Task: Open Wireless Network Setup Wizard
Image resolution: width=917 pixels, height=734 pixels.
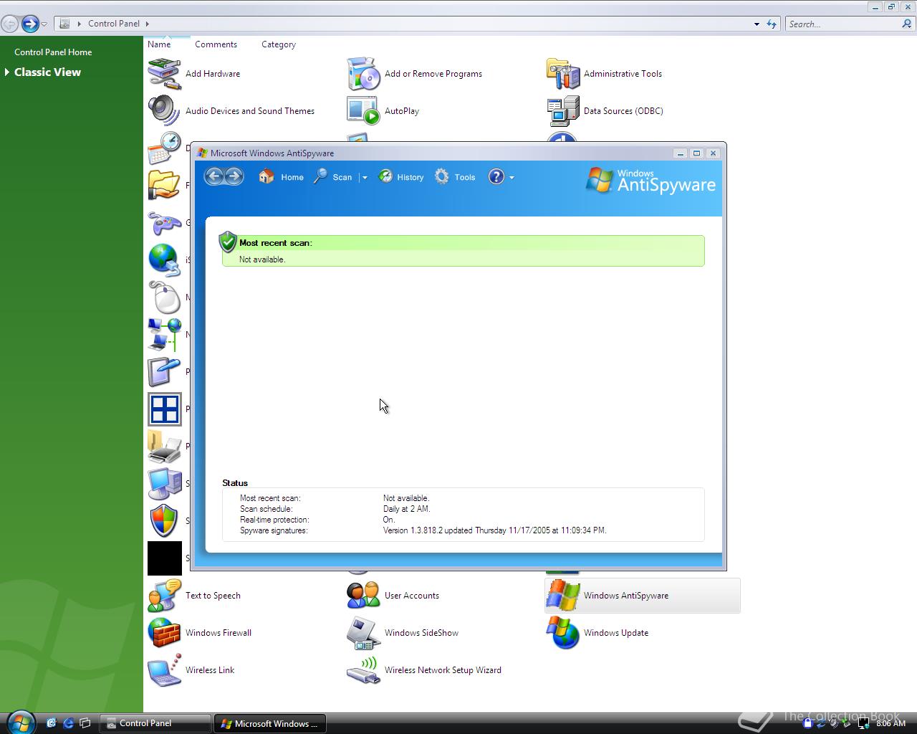Action: click(424, 670)
